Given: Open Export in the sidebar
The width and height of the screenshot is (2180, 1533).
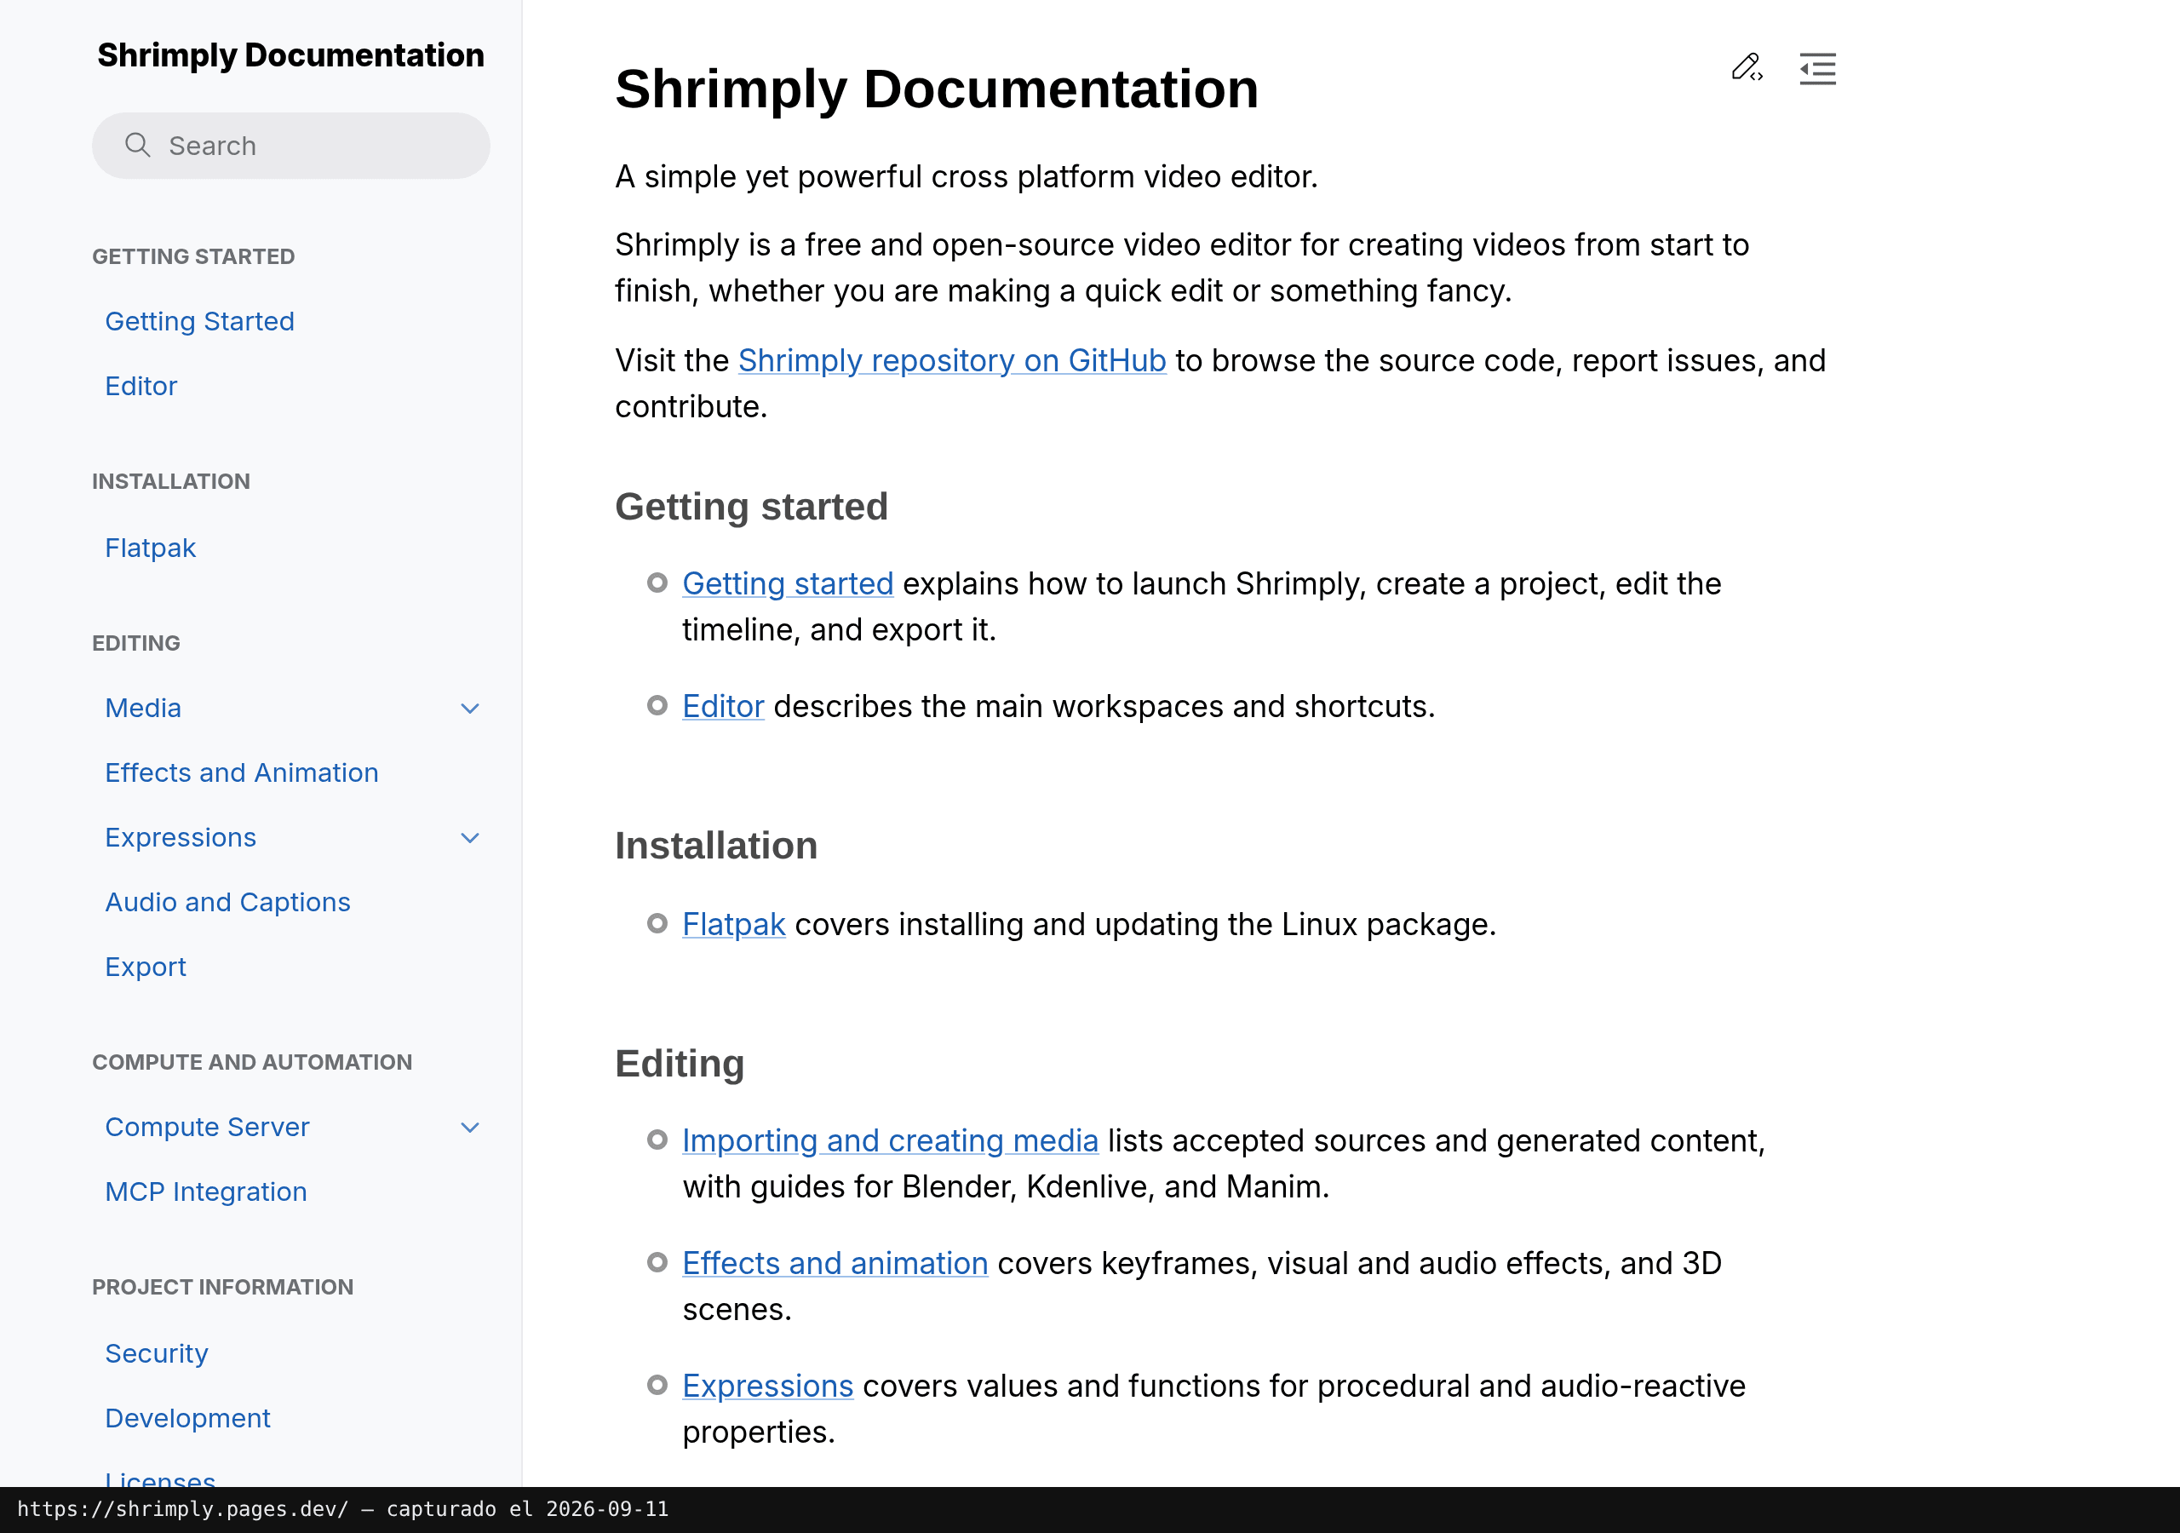Looking at the screenshot, I should [146, 967].
